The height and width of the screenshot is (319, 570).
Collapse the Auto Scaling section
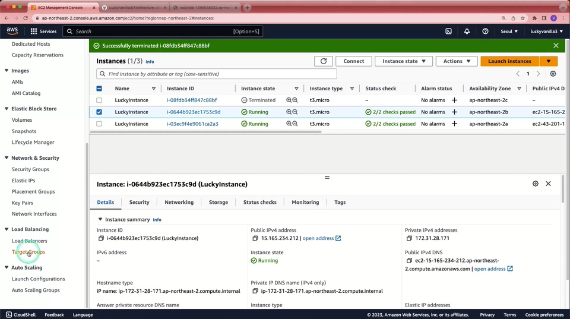[7, 267]
